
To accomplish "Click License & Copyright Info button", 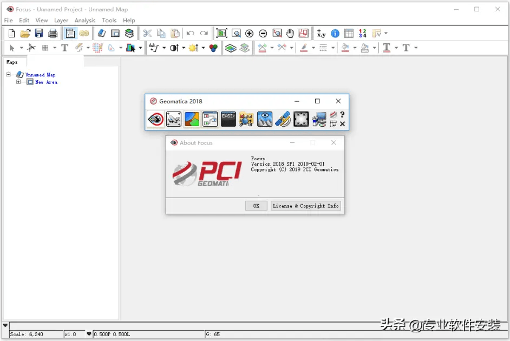I will point(306,206).
